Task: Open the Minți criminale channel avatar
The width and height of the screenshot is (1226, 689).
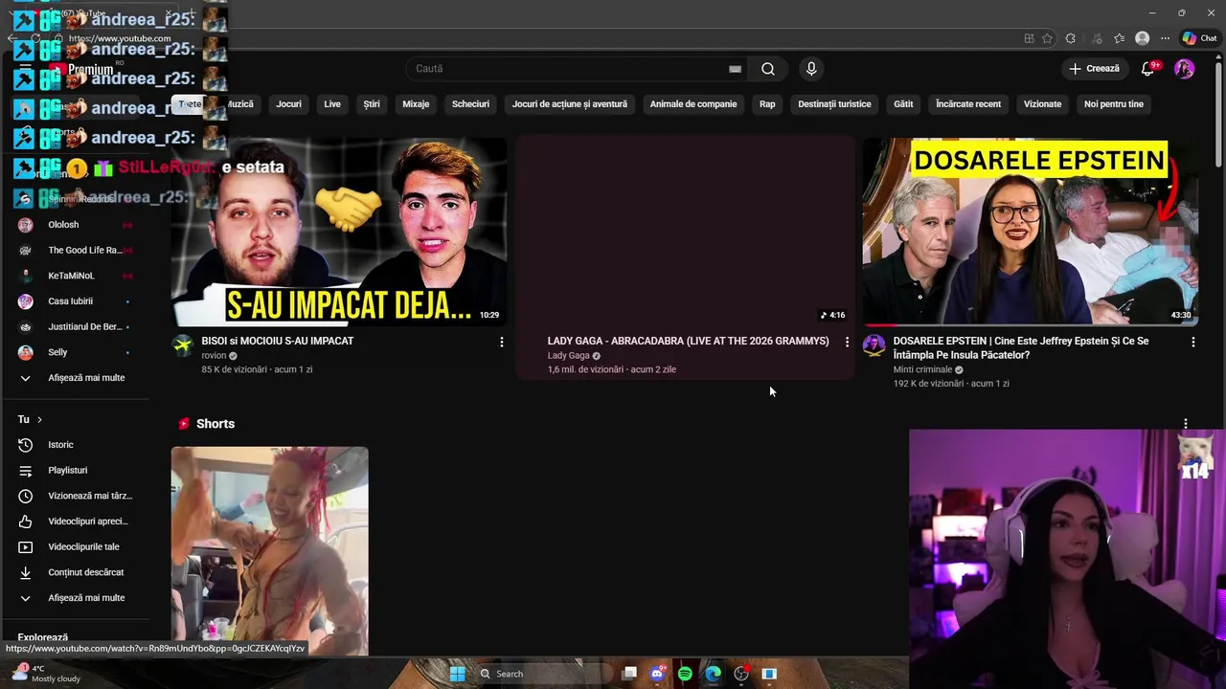Action: click(x=874, y=345)
